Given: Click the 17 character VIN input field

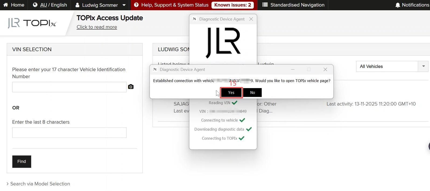Looking at the screenshot, I should (69, 87).
